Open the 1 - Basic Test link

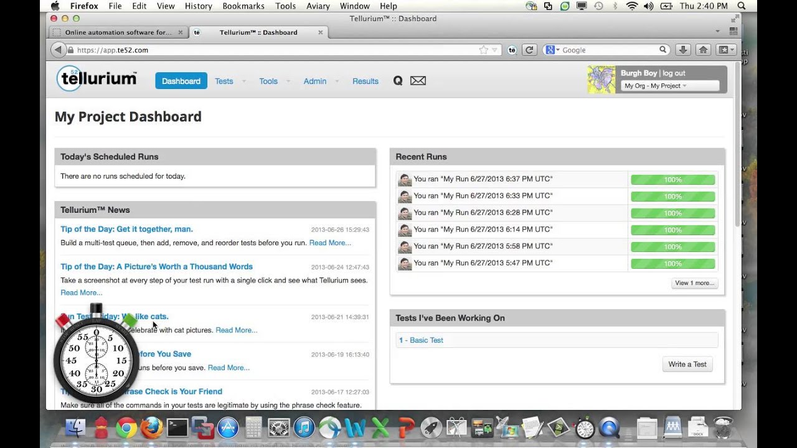pos(421,340)
